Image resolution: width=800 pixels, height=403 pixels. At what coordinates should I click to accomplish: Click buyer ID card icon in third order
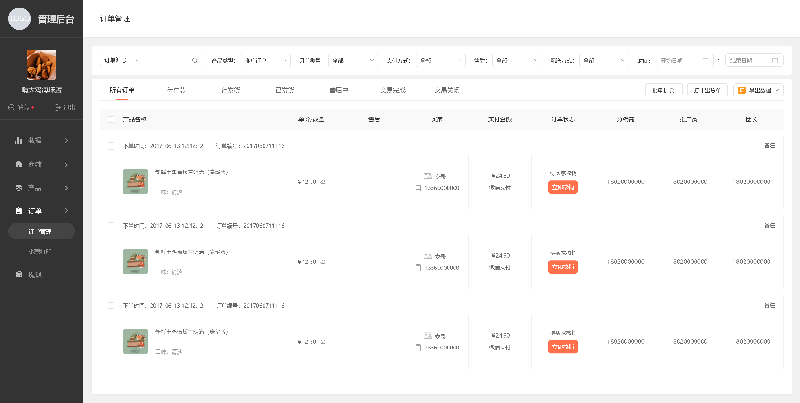point(428,336)
